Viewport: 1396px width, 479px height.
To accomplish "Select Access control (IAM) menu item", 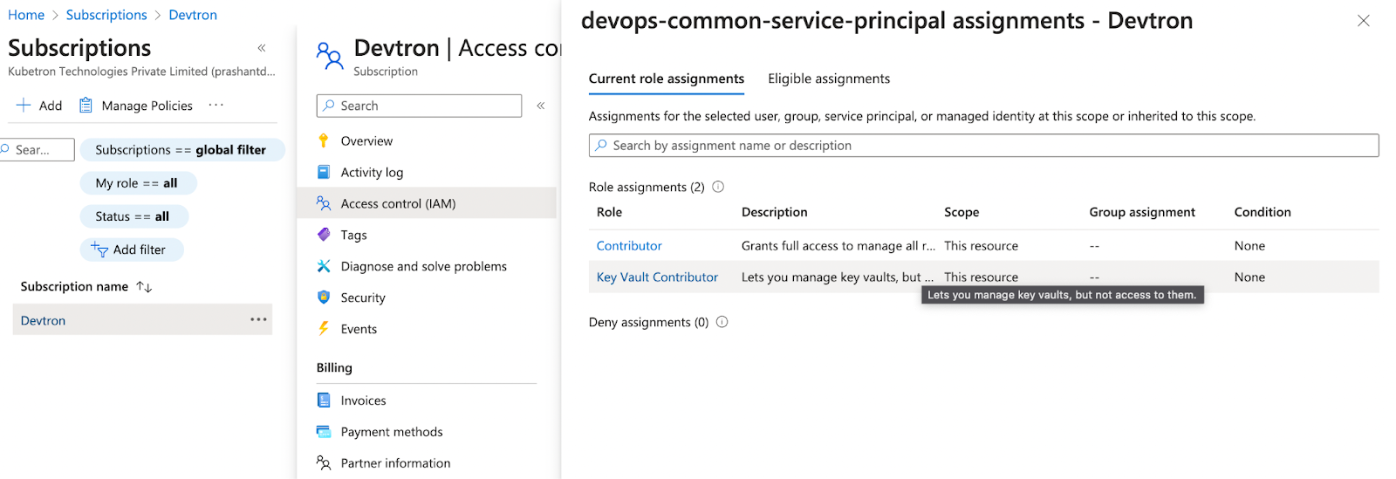I will (x=427, y=203).
